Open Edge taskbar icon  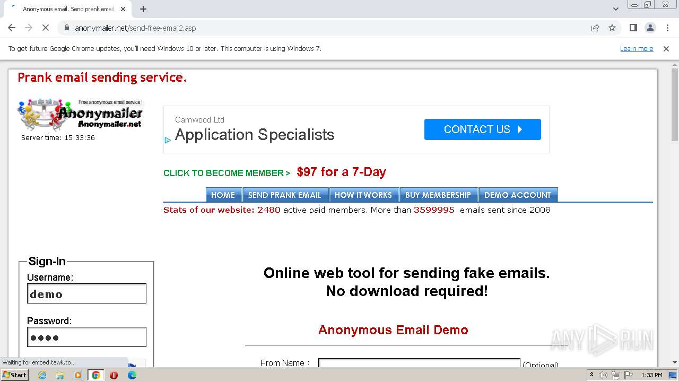(x=132, y=375)
